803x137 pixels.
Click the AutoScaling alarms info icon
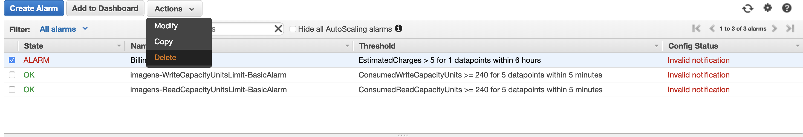tap(398, 29)
